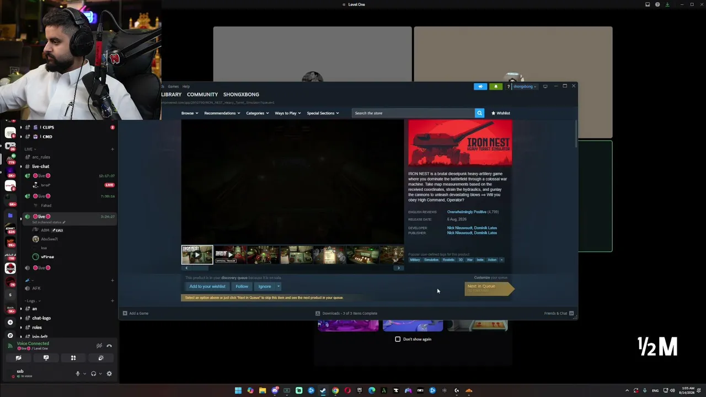The image size is (706, 397).
Task: Open the Browse dropdown in the Steam store
Action: click(x=190, y=113)
